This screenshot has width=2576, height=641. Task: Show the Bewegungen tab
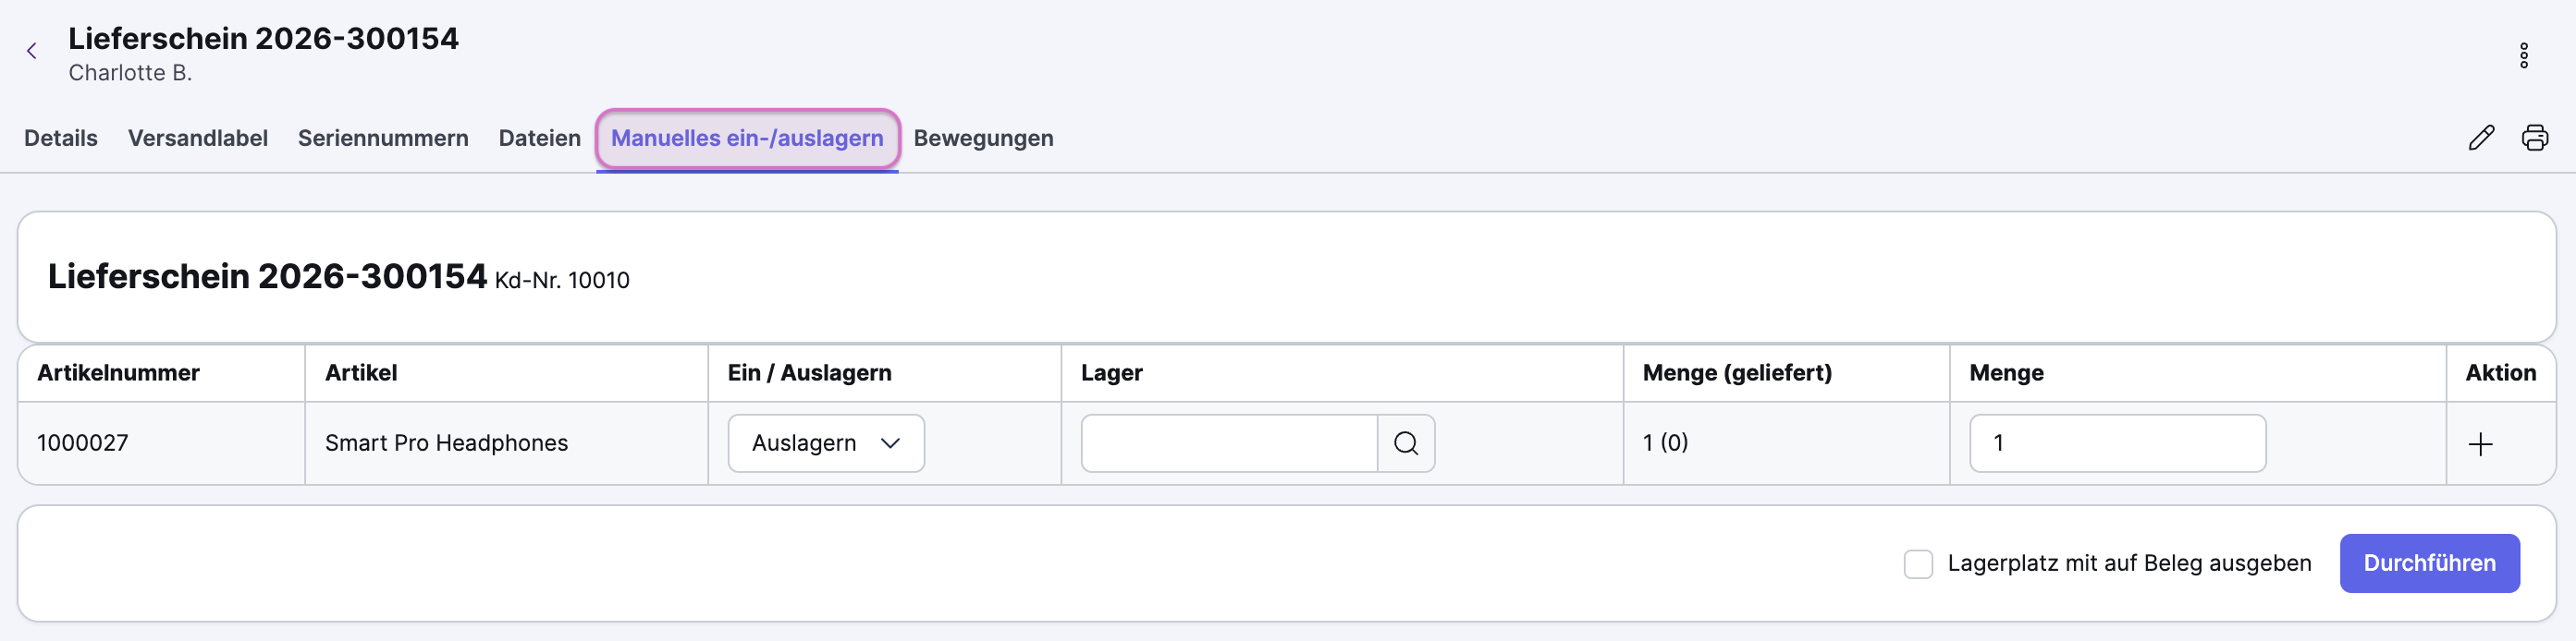tap(983, 139)
